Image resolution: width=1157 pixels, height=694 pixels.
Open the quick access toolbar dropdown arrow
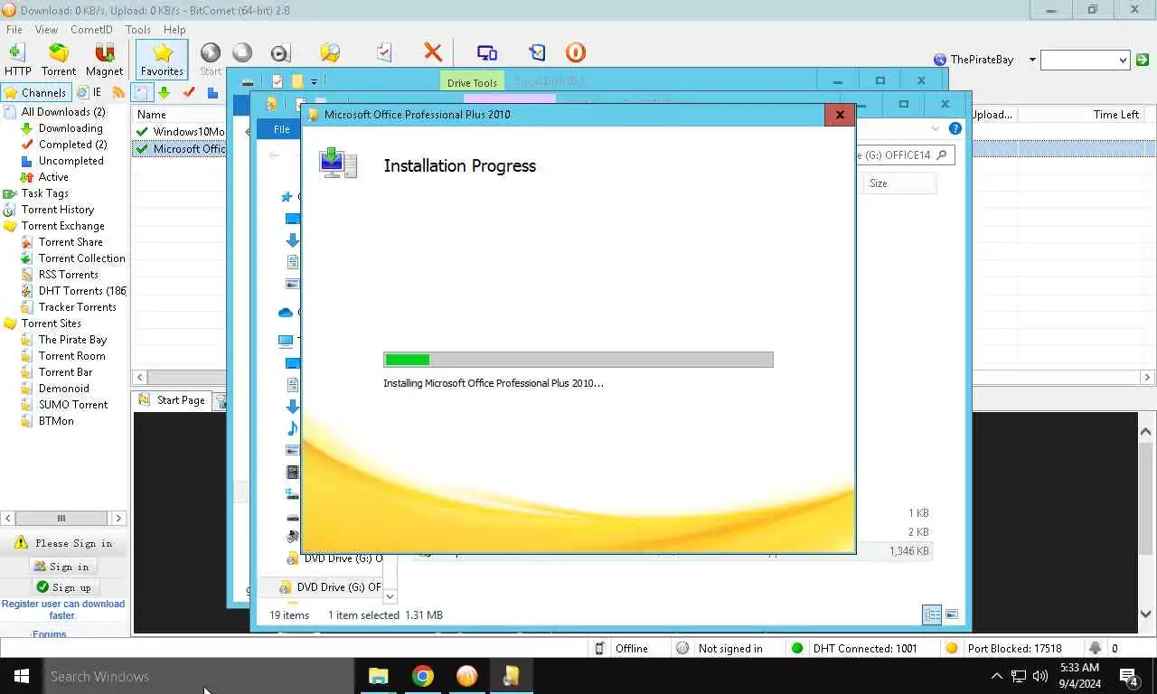[314, 81]
